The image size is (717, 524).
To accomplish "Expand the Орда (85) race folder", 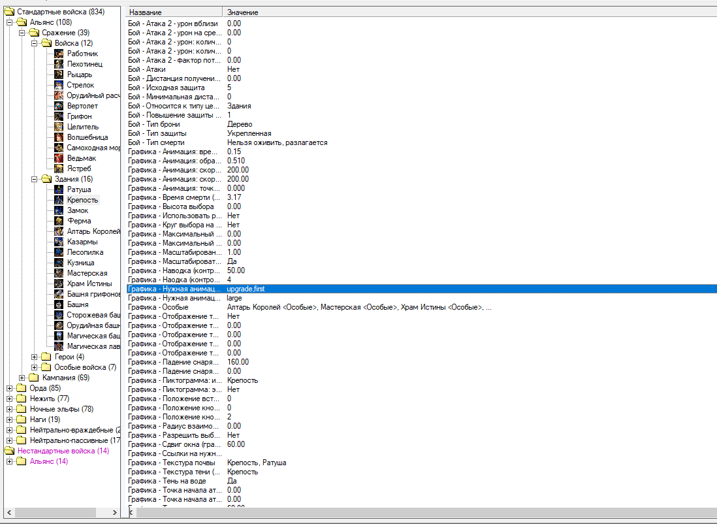I will click(9, 389).
